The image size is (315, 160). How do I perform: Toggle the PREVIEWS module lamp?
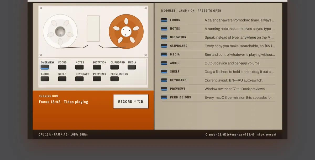point(164,89)
